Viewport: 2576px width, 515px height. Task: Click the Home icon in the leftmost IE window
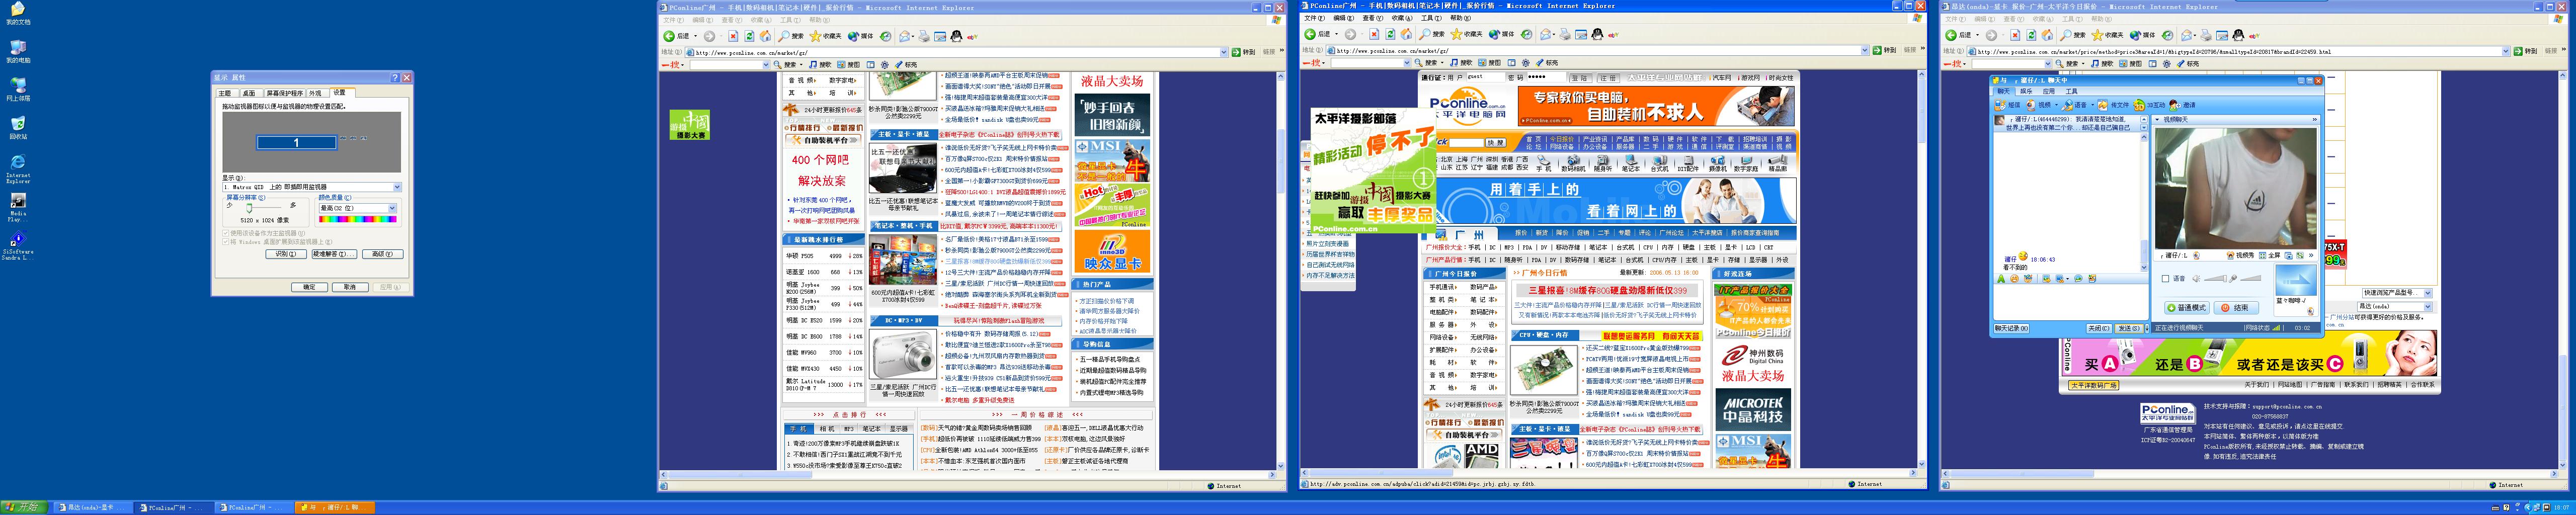tap(765, 36)
